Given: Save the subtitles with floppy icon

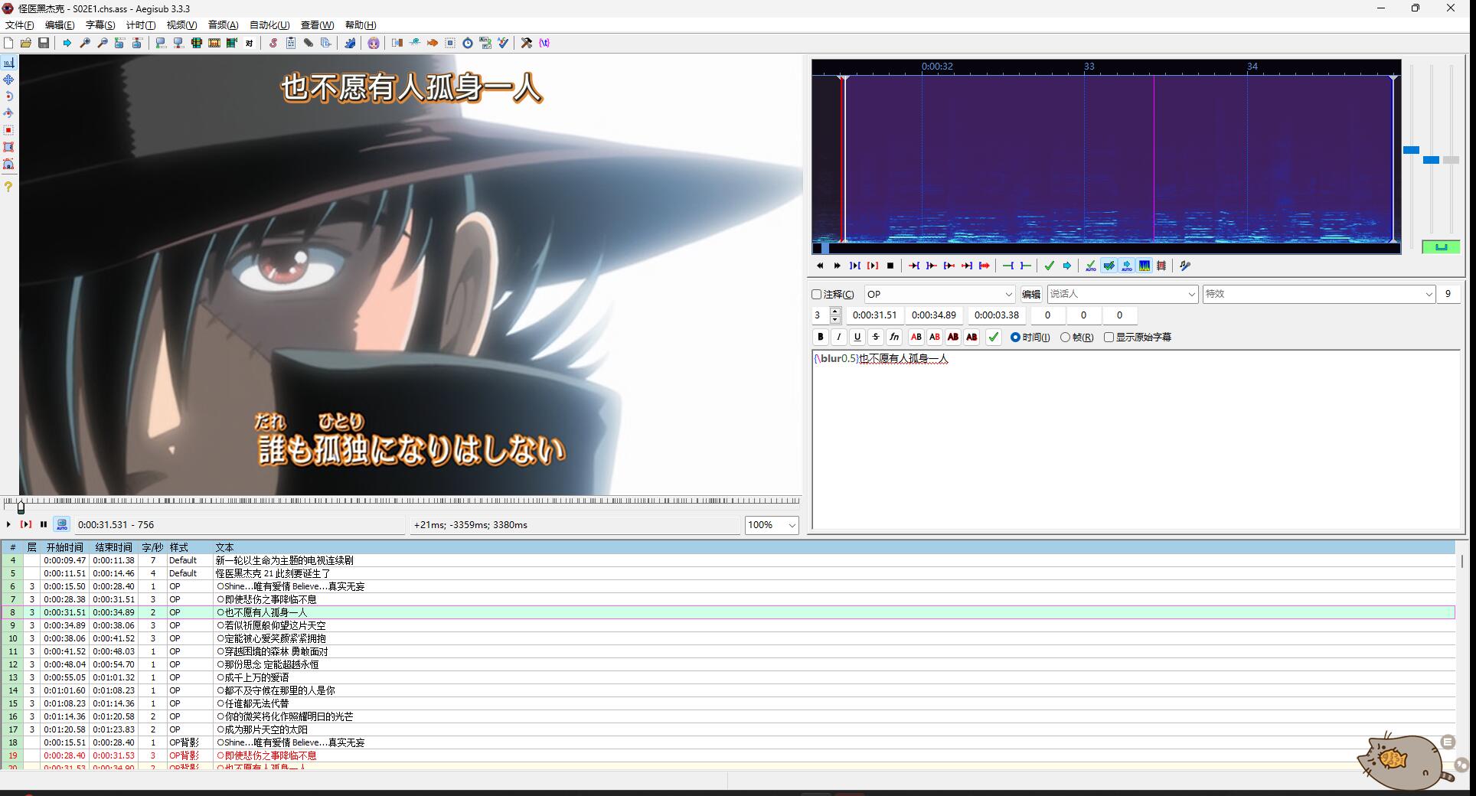Looking at the screenshot, I should (44, 43).
